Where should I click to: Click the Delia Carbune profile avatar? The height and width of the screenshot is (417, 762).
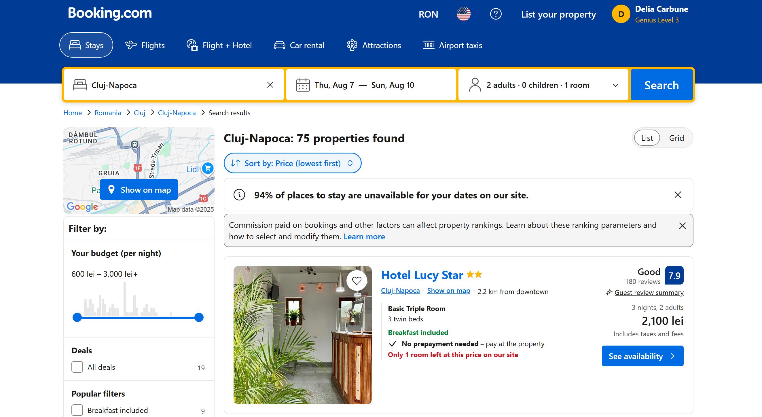pos(621,14)
